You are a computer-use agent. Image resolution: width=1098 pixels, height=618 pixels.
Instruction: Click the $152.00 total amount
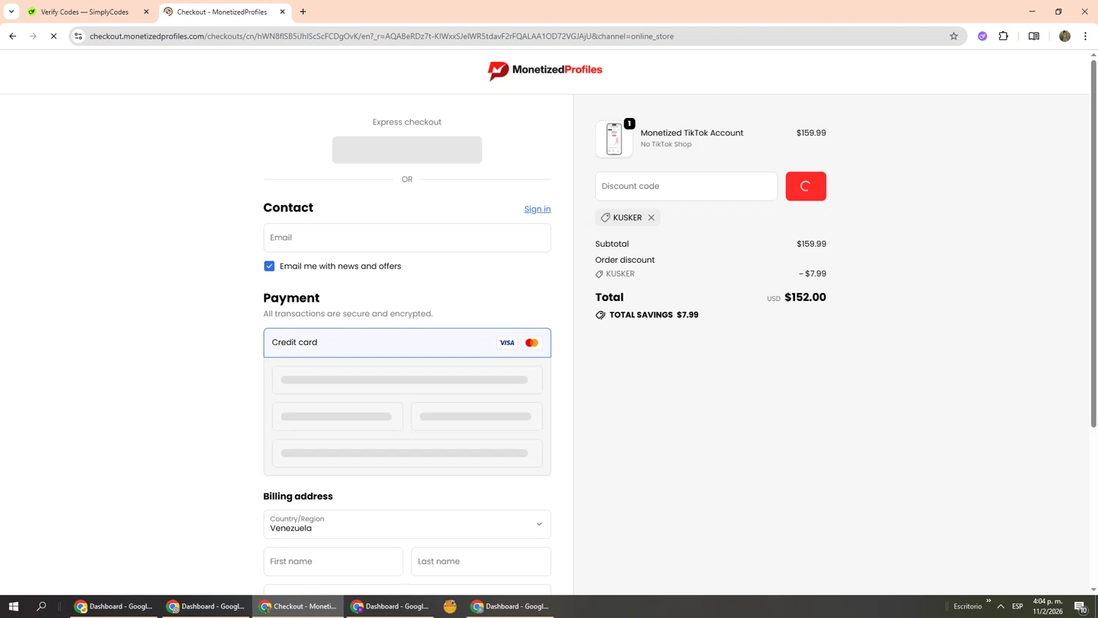[x=805, y=297]
